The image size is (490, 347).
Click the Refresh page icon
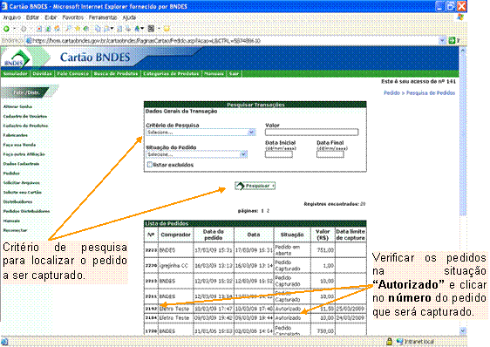(48, 29)
